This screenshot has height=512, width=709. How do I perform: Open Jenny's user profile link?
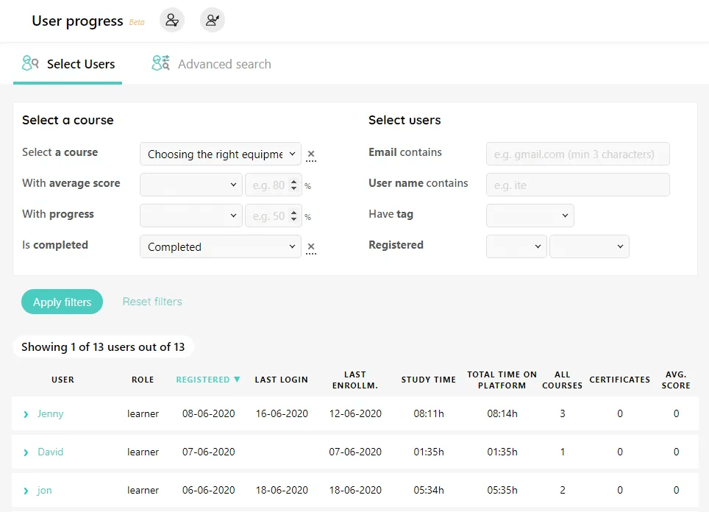tap(50, 413)
